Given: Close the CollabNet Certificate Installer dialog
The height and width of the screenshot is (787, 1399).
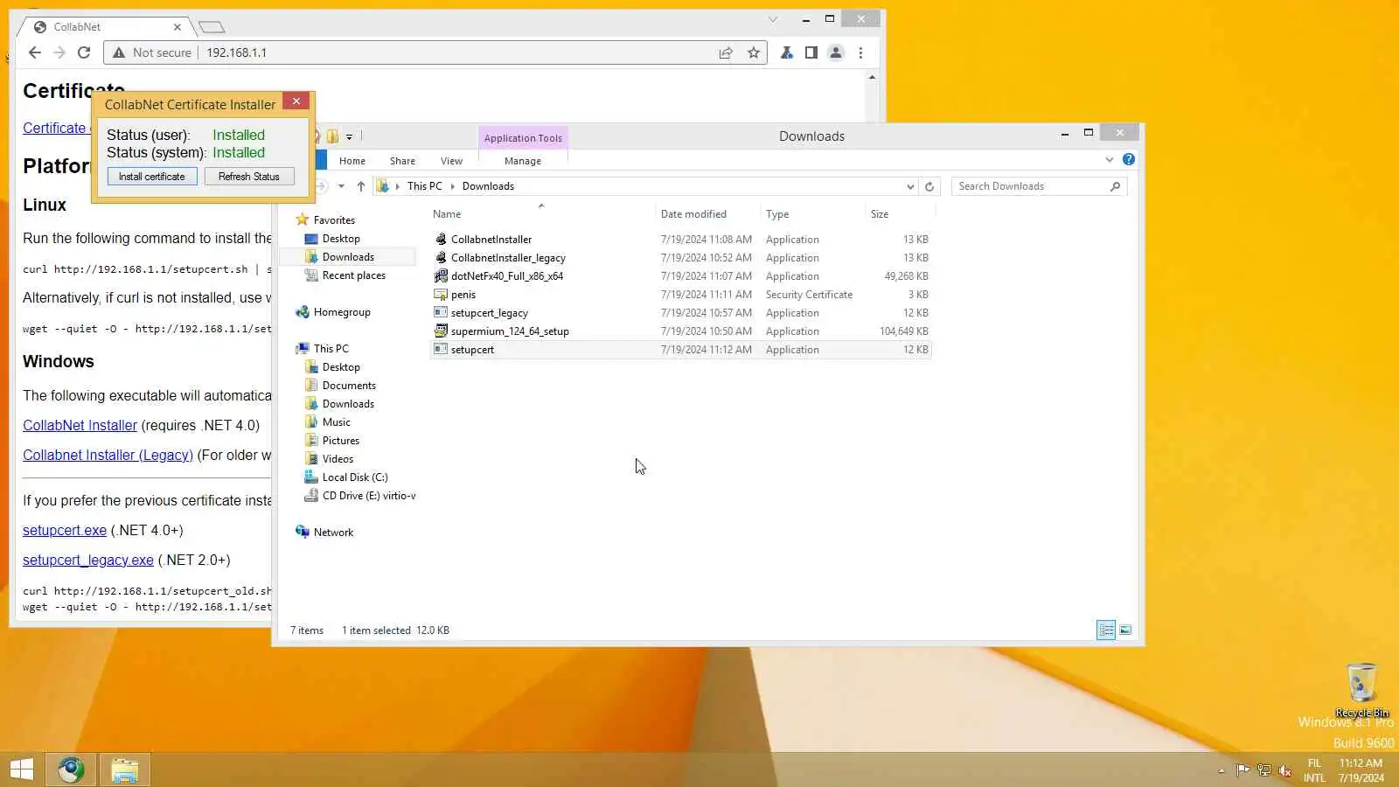Looking at the screenshot, I should tap(296, 101).
